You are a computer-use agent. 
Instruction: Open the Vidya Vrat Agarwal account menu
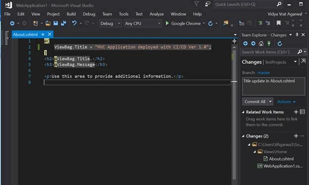(x=285, y=14)
